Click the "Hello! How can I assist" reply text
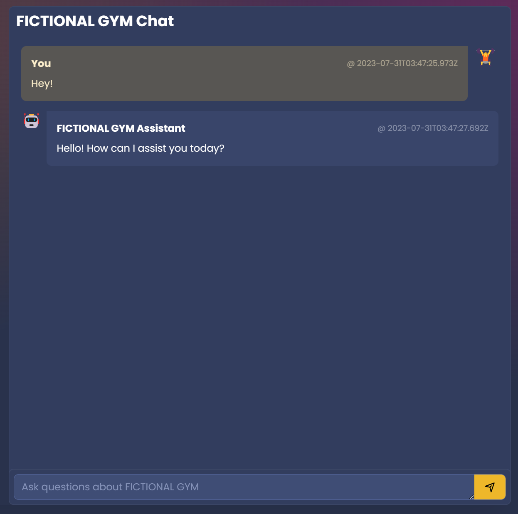Viewport: 518px width, 514px height. [140, 148]
